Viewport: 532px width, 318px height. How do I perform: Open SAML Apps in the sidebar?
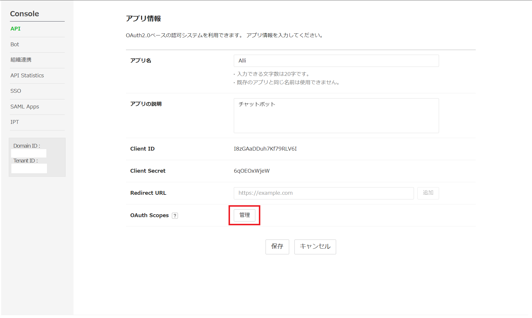[25, 107]
